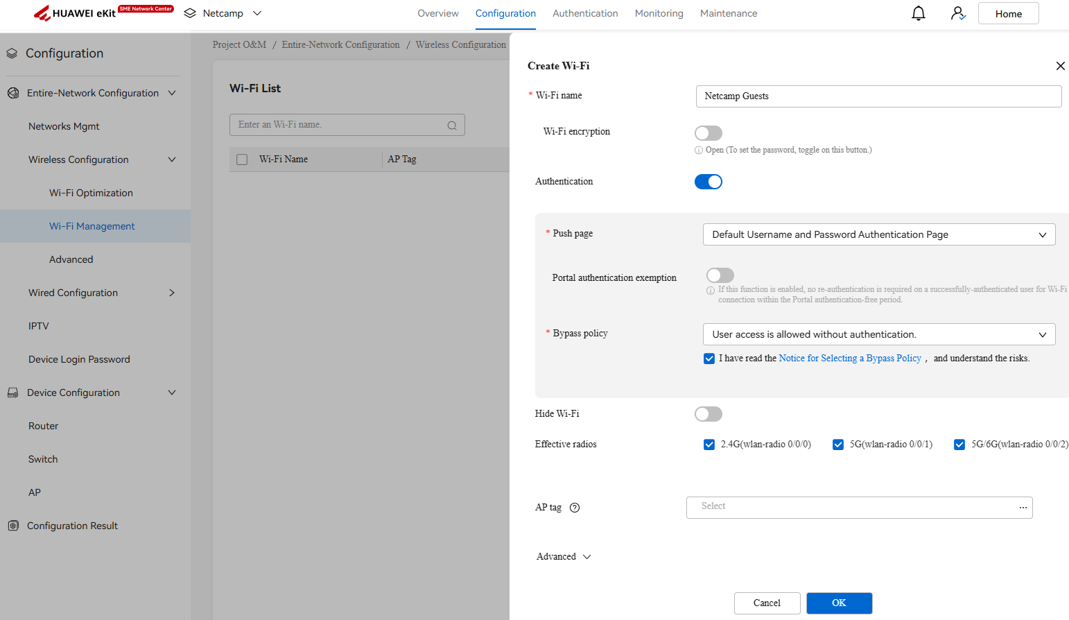
Task: Open Device Login Password
Action: (79, 359)
